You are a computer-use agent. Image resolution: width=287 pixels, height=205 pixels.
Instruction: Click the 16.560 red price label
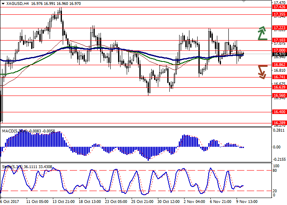(x=279, y=96)
